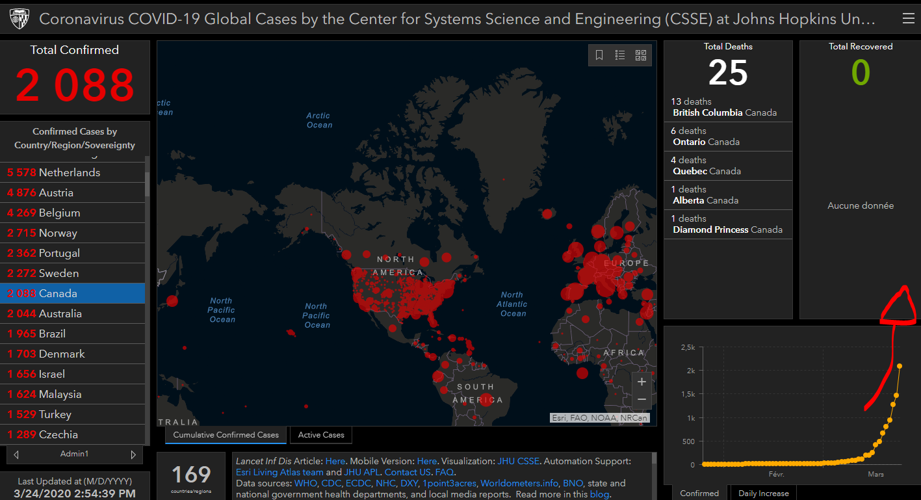Open the Mobile Version 'Here' link
Viewport: 921px width, 500px height.
click(427, 461)
